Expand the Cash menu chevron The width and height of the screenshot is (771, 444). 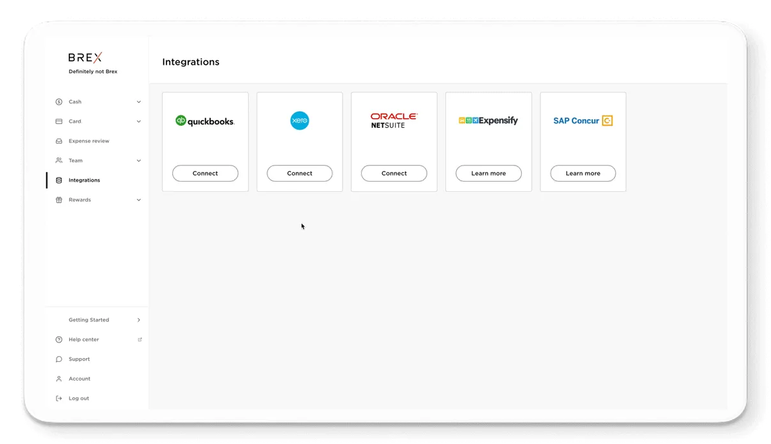click(x=139, y=102)
